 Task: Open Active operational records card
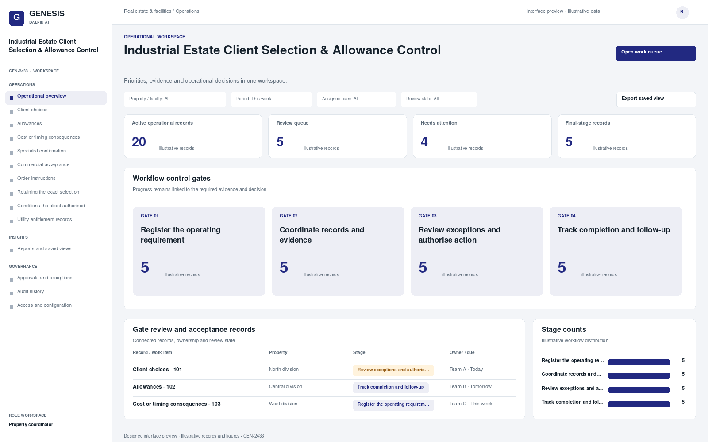193,136
